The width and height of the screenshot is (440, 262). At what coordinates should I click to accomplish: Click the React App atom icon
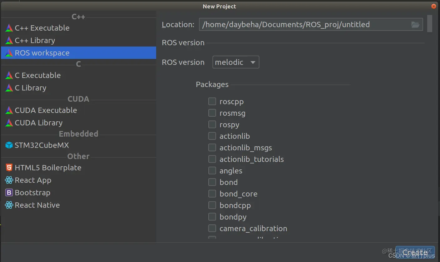click(x=9, y=180)
